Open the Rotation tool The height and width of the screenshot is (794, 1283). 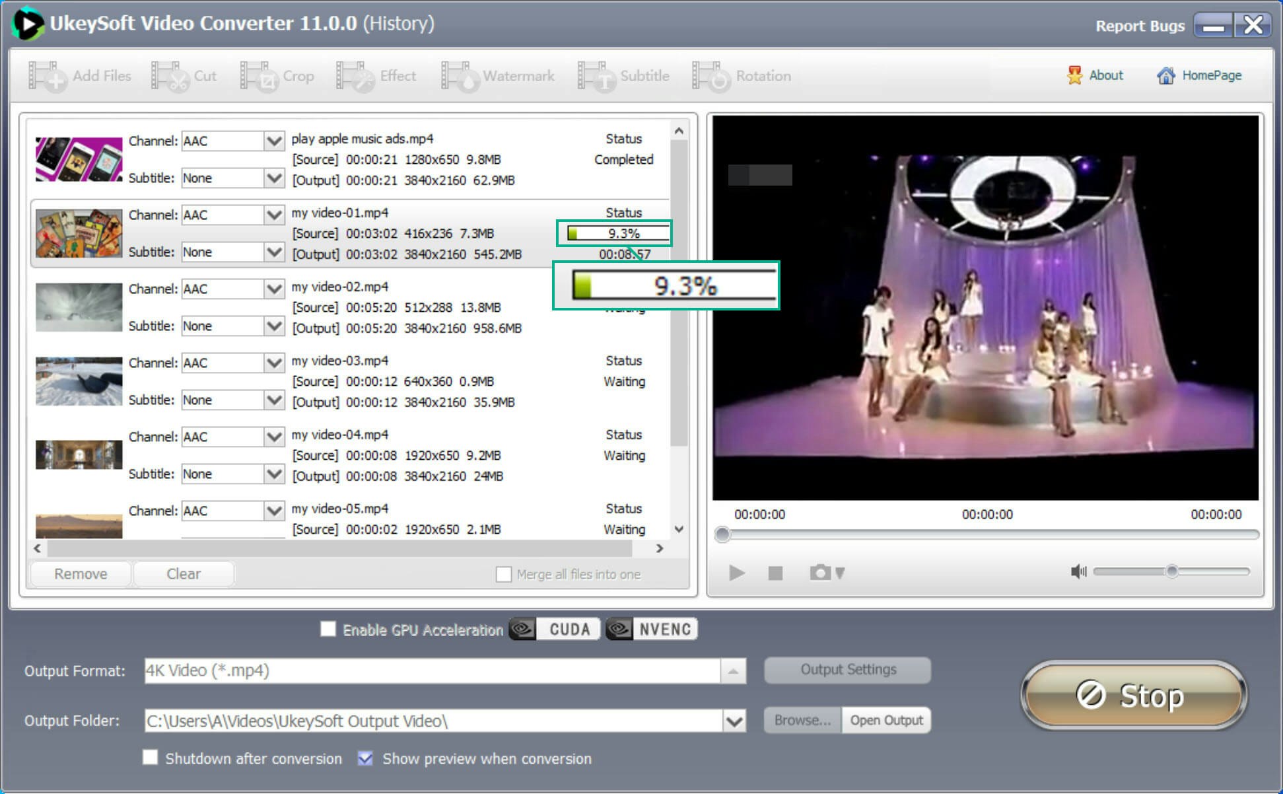[741, 76]
